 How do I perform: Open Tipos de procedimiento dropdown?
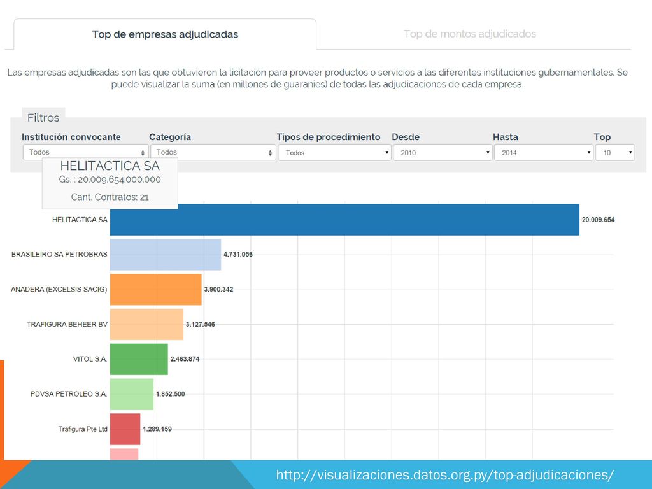point(334,153)
